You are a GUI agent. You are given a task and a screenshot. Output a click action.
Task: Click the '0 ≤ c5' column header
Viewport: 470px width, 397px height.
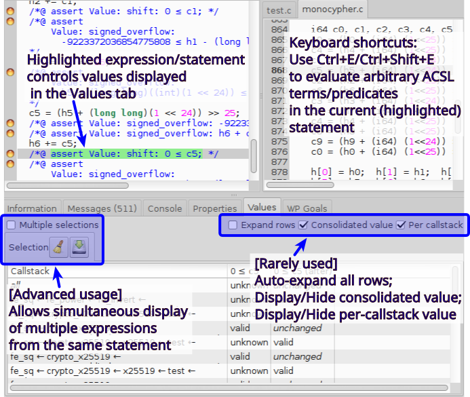pos(249,271)
